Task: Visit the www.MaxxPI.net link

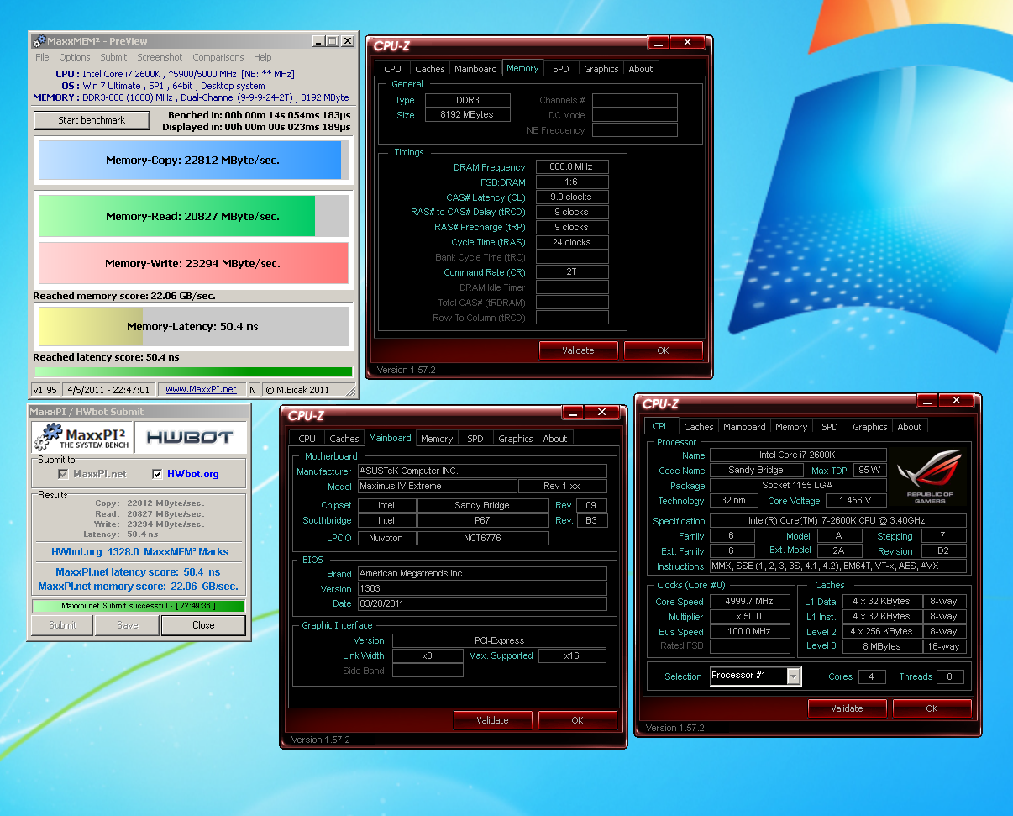Action: tap(201, 389)
